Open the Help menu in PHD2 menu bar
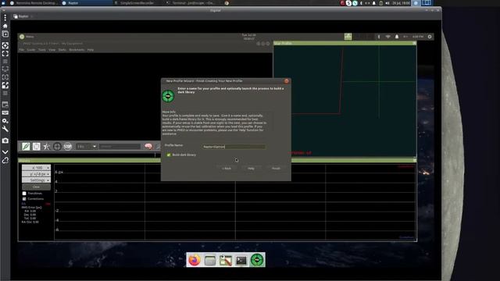The width and height of the screenshot is (500, 281). [x=91, y=50]
